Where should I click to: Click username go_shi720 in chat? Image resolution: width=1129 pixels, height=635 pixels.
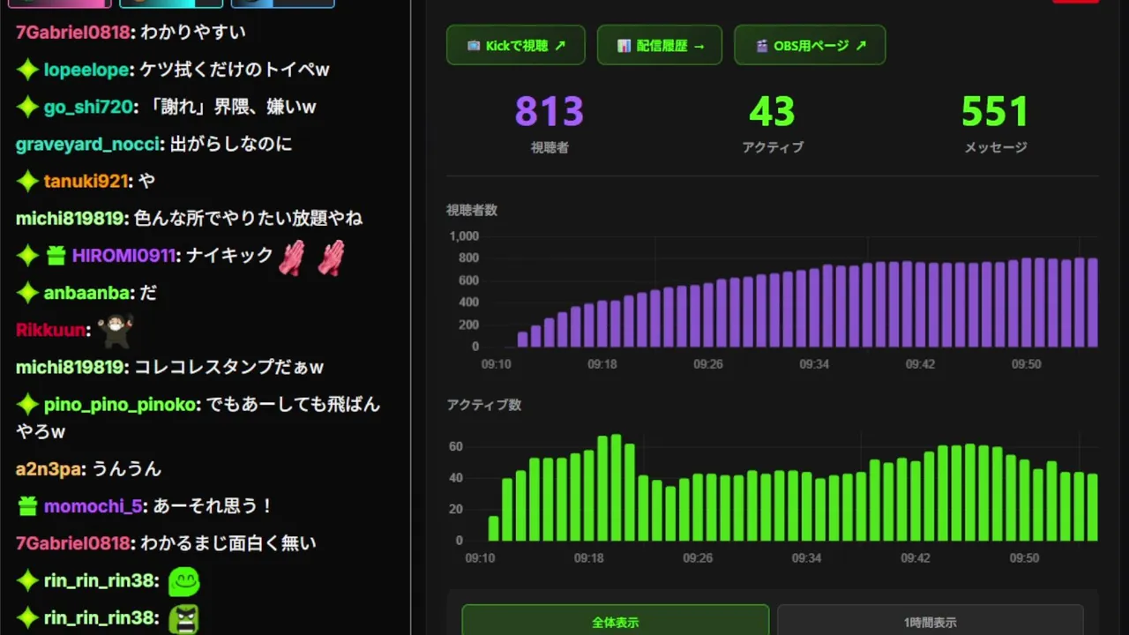point(88,107)
